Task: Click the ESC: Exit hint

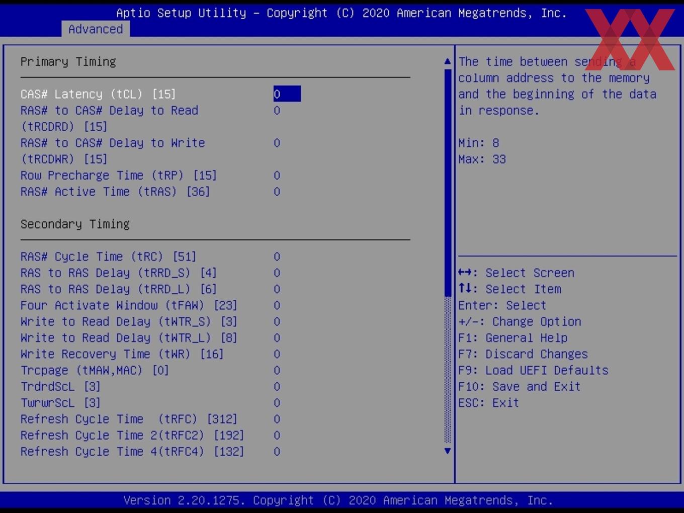Action: click(488, 403)
